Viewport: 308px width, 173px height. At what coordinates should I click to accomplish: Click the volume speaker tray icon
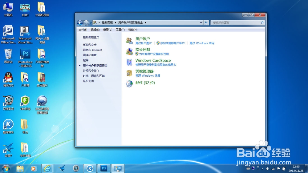click(268, 169)
